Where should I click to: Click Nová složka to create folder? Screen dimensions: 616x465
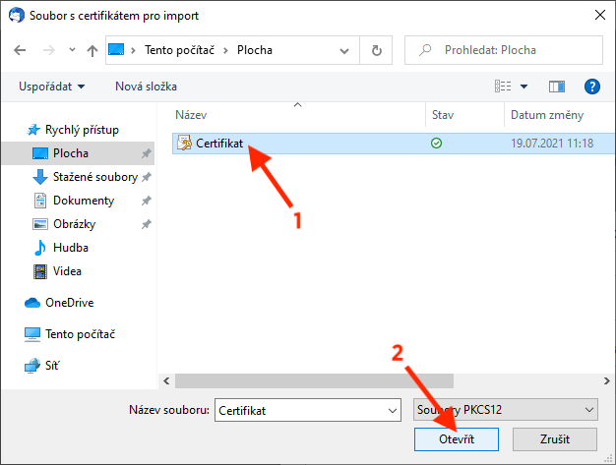coord(144,87)
